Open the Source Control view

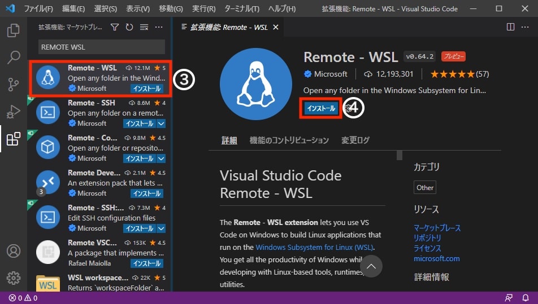14,84
